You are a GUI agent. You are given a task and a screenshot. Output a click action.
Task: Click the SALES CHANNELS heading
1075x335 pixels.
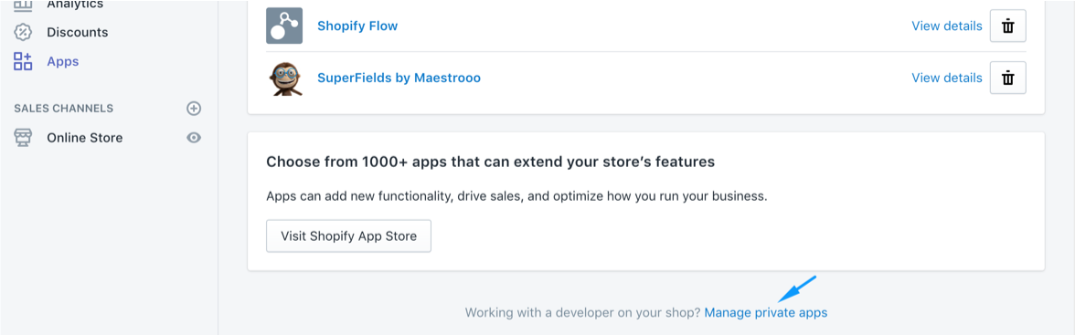[64, 109]
